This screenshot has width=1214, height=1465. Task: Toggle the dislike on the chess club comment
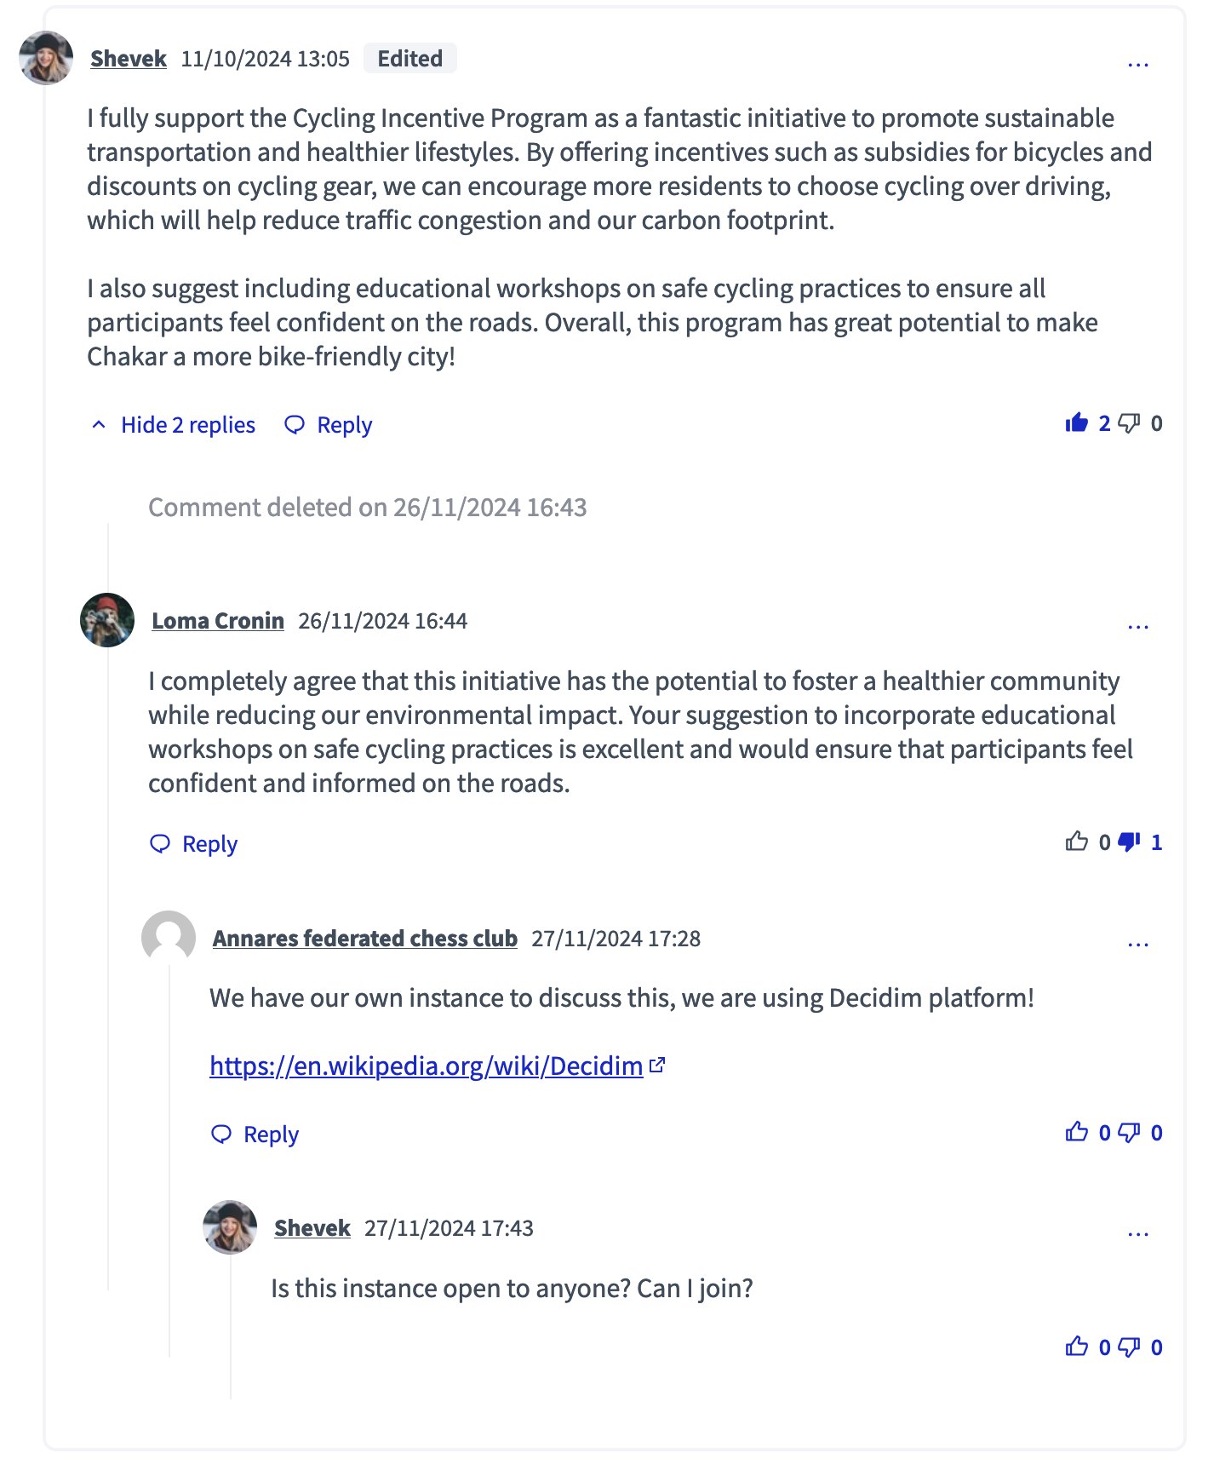click(1129, 1134)
